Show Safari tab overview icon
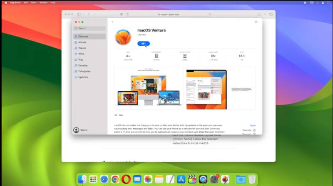This screenshot has height=186, width=333. [271, 14]
